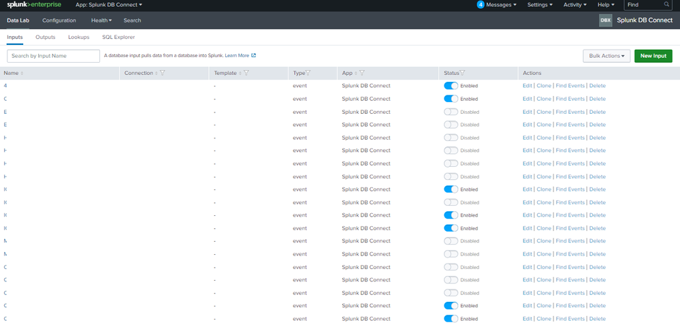680x327 pixels.
Task: Expand the Health menu in navigation bar
Action: 101,20
